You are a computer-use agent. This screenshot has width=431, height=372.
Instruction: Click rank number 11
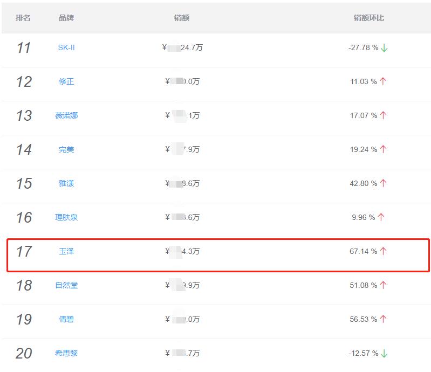[24, 48]
